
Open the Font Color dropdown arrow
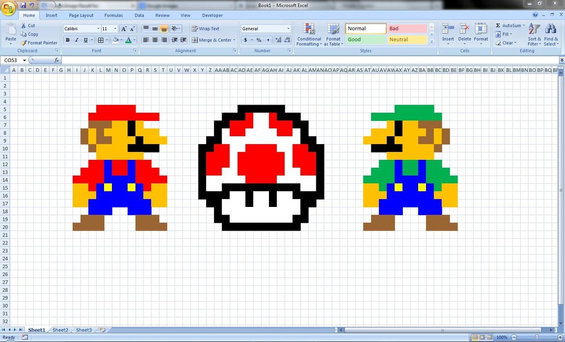134,40
